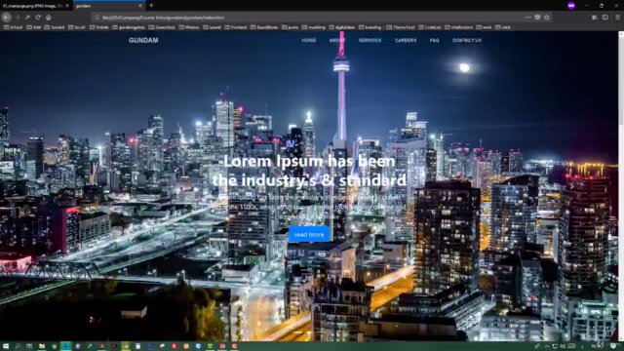Go to the browser Home icon

[x=49, y=18]
